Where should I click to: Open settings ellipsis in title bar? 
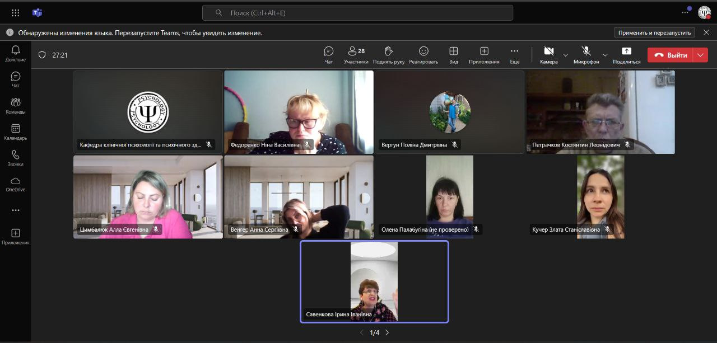(685, 12)
